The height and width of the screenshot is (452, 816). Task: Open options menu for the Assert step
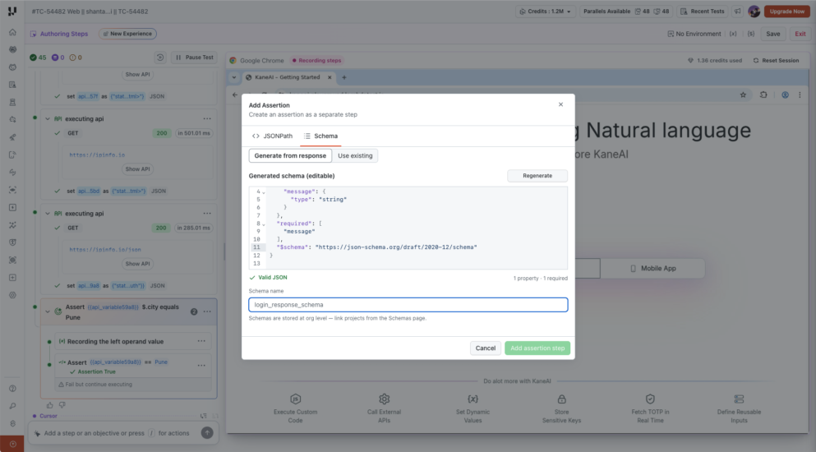pyautogui.click(x=207, y=311)
